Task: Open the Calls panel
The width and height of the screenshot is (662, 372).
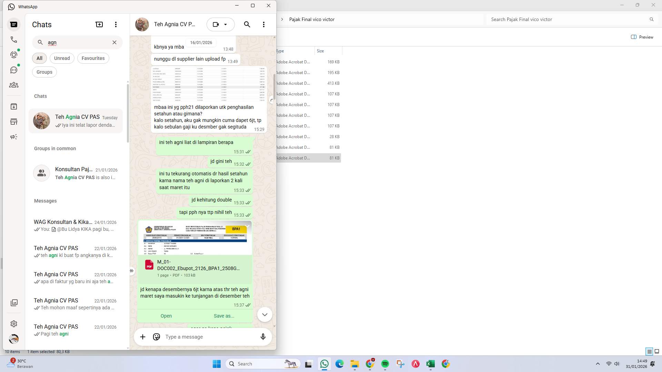Action: 14,39
